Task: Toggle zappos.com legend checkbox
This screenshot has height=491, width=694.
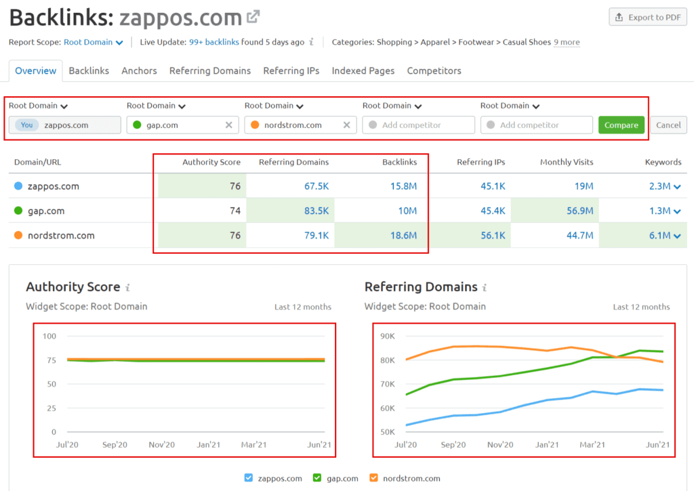Action: tap(249, 477)
